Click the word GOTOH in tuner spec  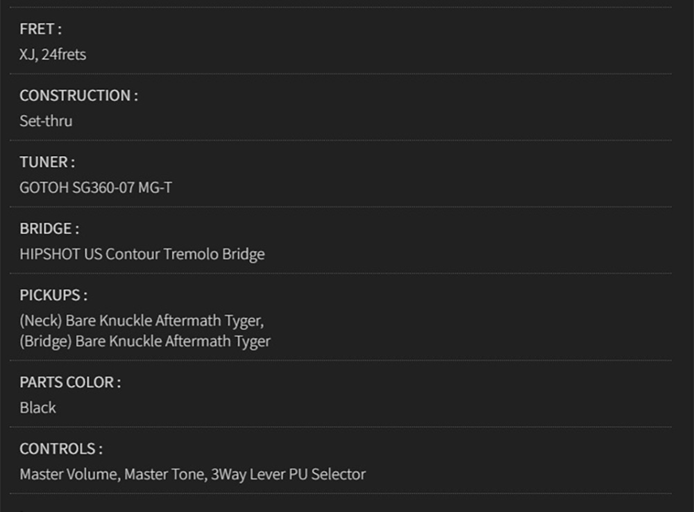pos(44,187)
